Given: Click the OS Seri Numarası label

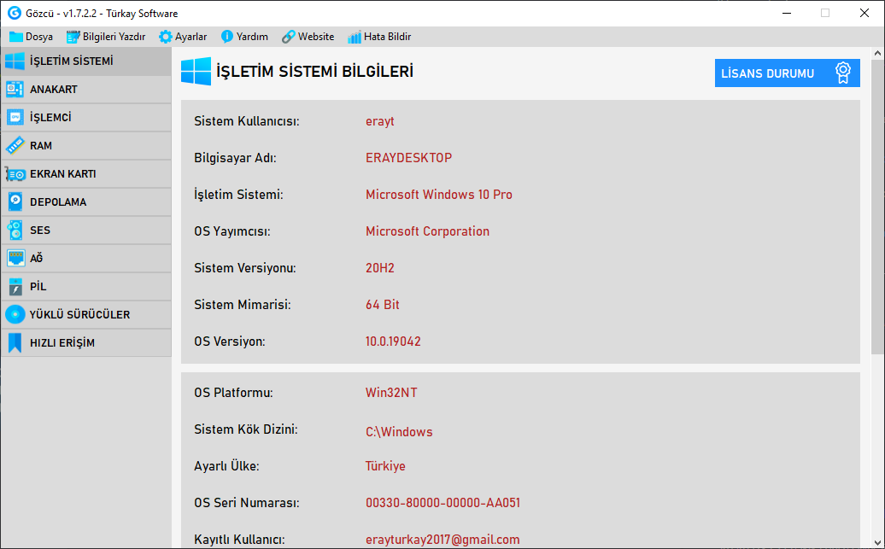Looking at the screenshot, I should coord(246,503).
